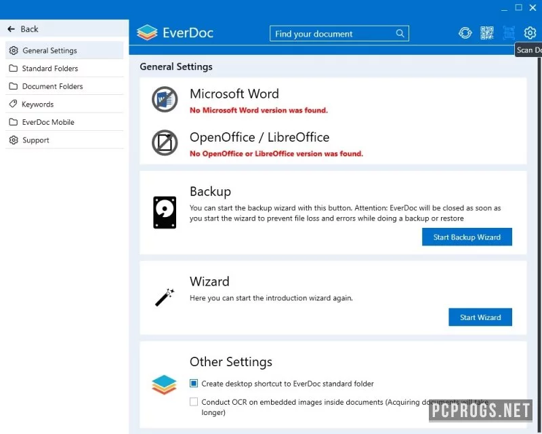Open settings via header gear icon

530,33
